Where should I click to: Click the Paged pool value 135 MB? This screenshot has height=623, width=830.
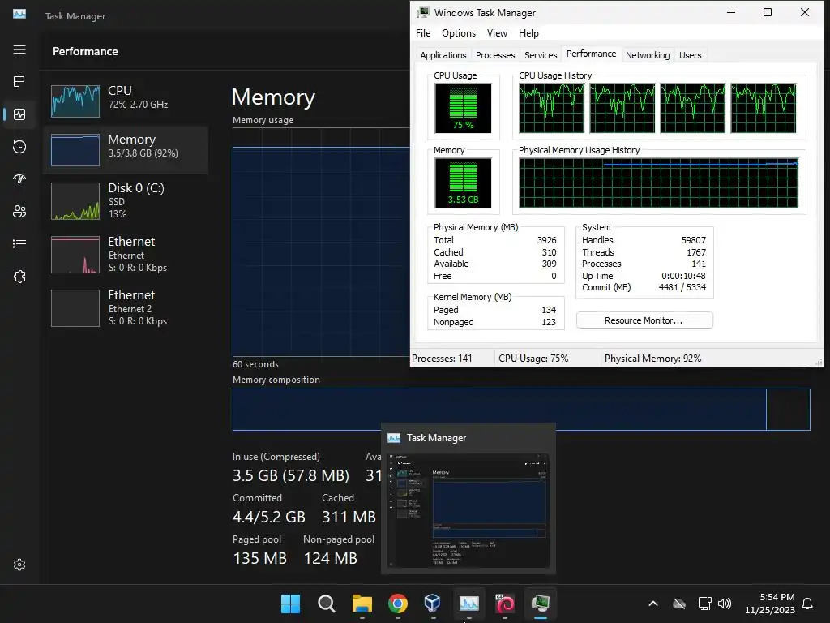click(260, 558)
